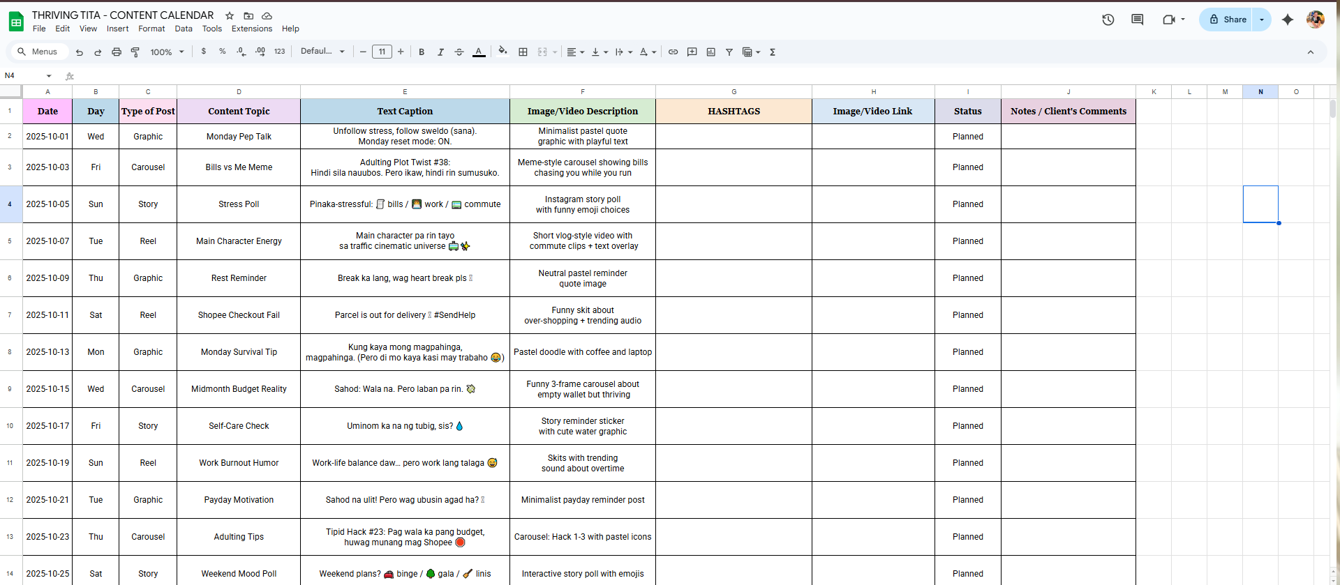The width and height of the screenshot is (1340, 585).
Task: Click the create filter icon
Action: coord(729,52)
